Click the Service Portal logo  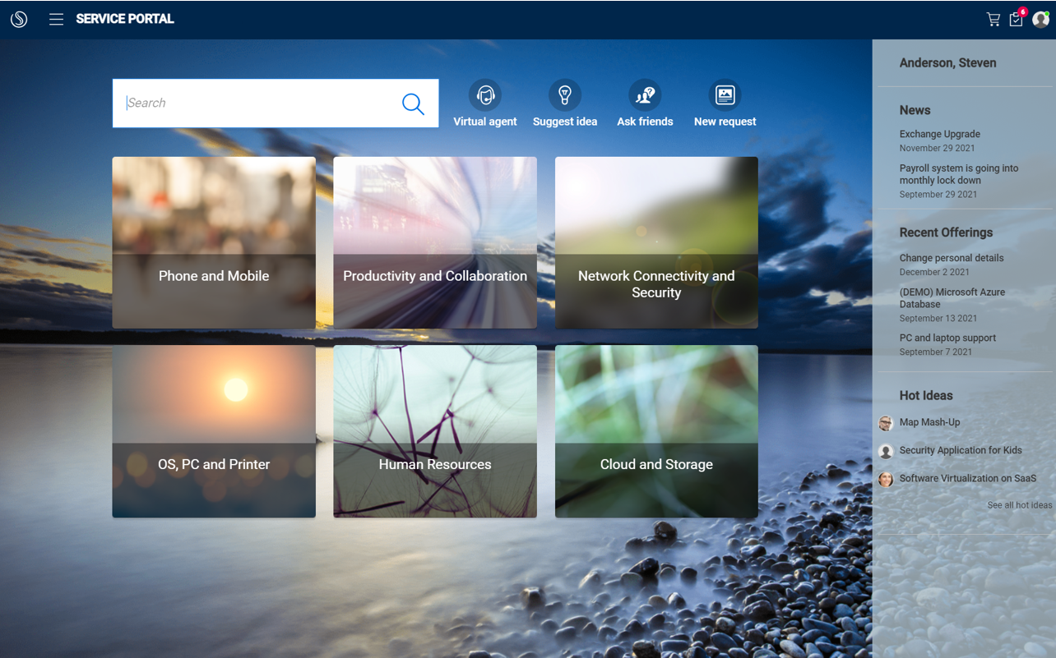(19, 18)
